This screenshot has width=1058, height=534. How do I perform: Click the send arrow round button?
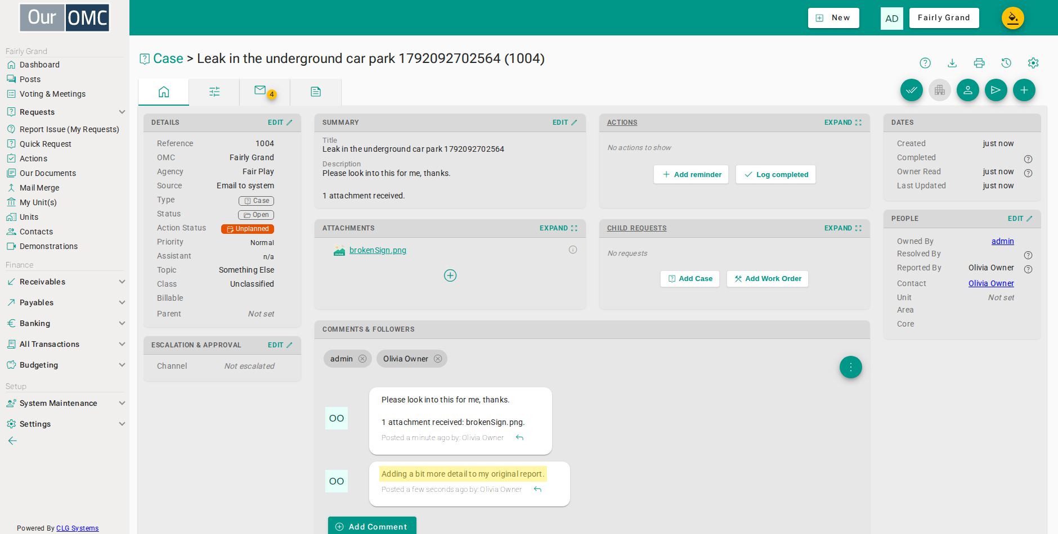pos(996,90)
